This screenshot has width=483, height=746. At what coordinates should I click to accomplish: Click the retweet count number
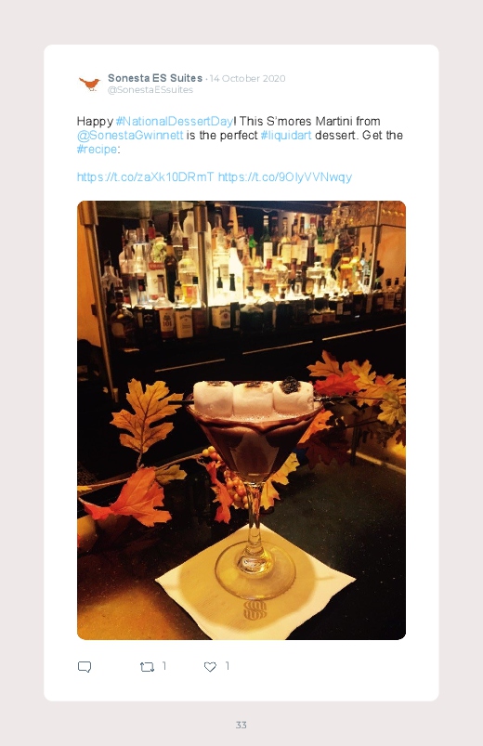click(164, 666)
